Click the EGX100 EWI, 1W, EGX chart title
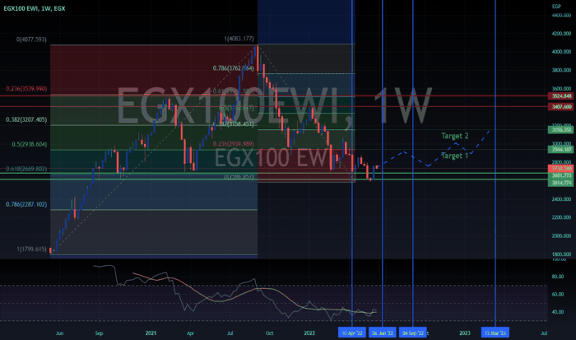Screen dimensions: 576x340 (x=35, y=8)
